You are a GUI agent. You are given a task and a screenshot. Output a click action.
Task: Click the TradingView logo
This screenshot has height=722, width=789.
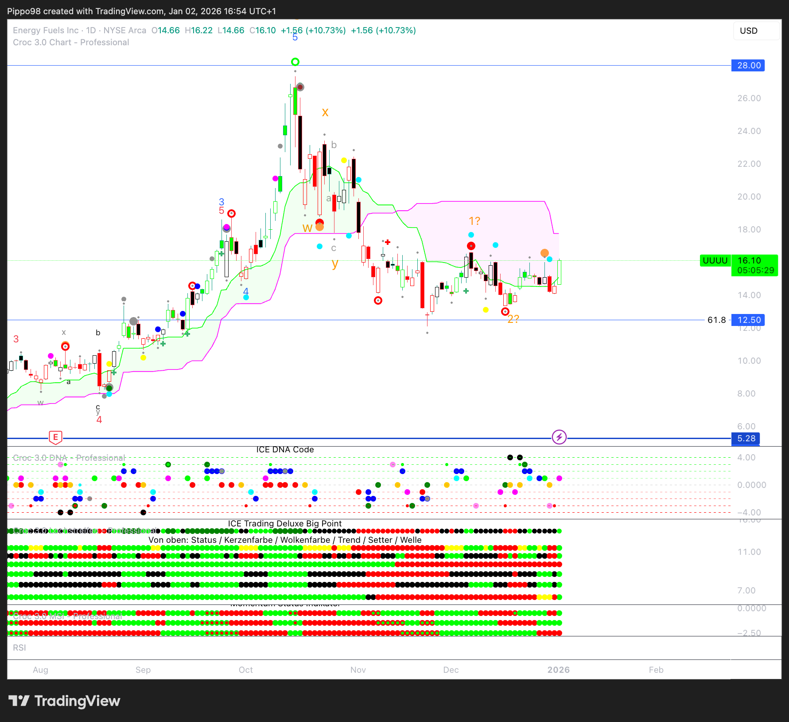[x=64, y=701]
